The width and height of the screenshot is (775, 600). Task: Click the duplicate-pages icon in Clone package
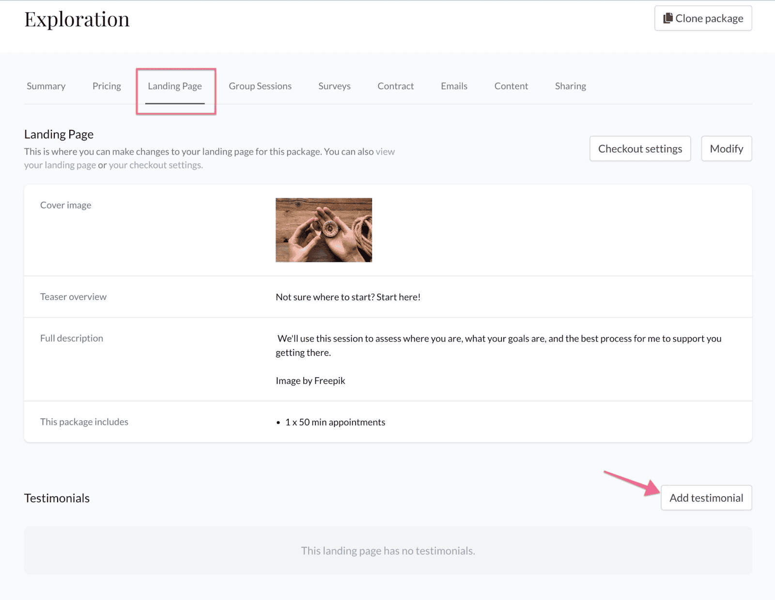(667, 18)
